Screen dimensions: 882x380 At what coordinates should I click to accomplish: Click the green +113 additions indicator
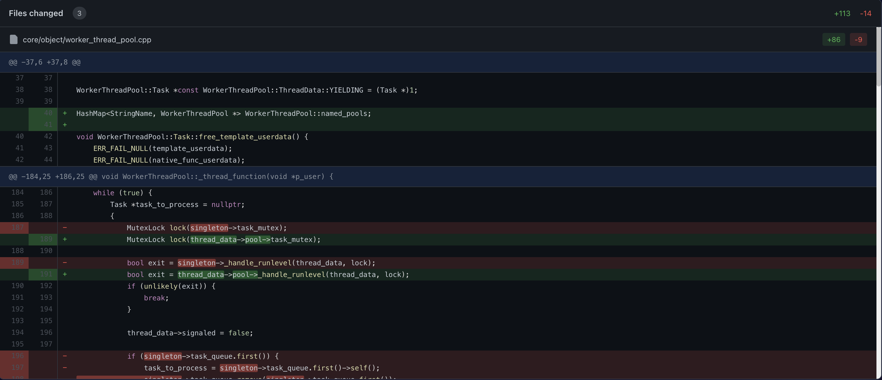842,13
